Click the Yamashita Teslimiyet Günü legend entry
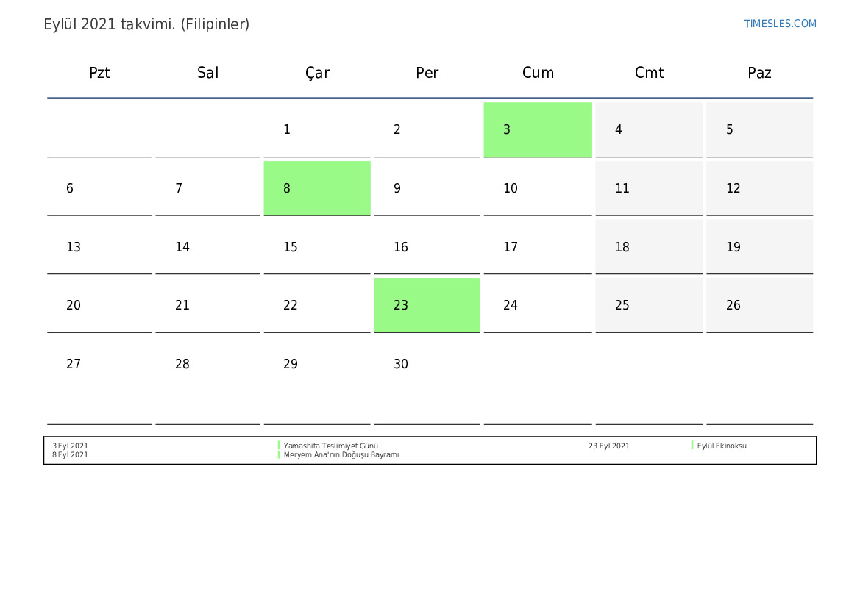The width and height of the screenshot is (860, 608). 331,446
